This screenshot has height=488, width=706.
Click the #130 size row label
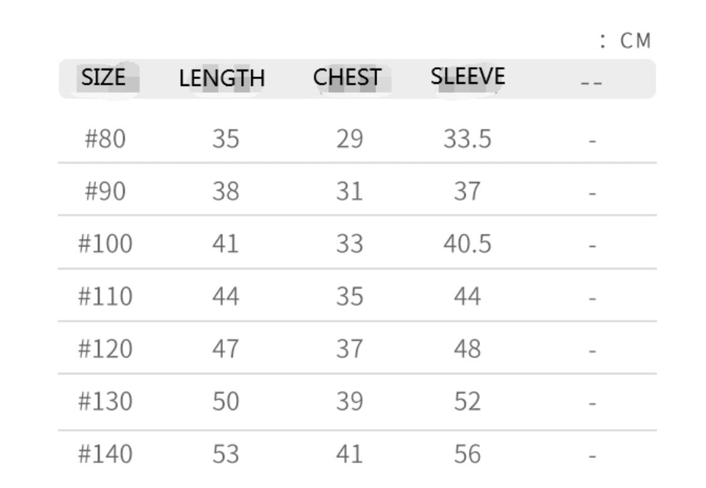click(105, 401)
